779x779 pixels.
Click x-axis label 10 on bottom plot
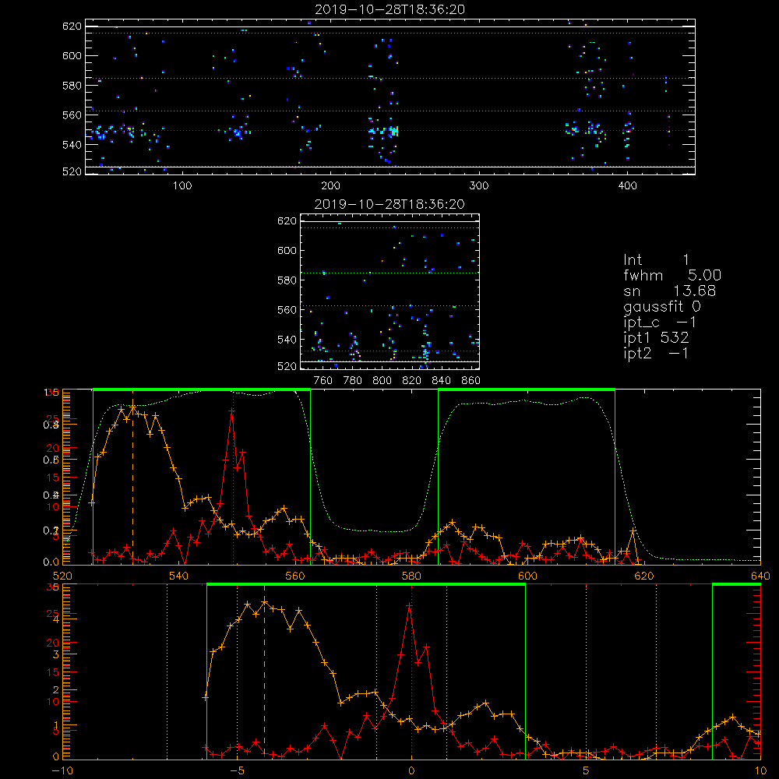point(760,771)
